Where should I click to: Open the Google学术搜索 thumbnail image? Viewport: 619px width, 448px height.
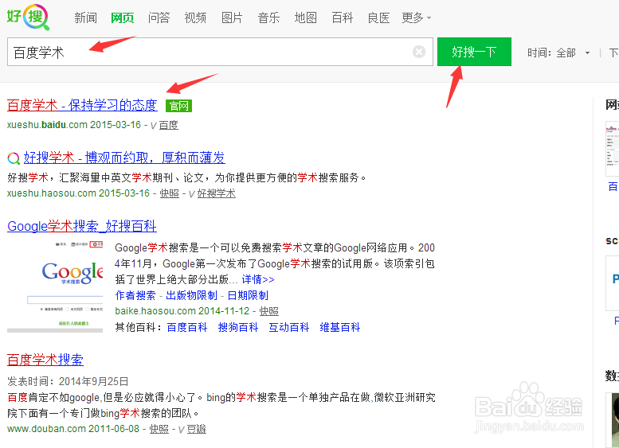(x=55, y=286)
